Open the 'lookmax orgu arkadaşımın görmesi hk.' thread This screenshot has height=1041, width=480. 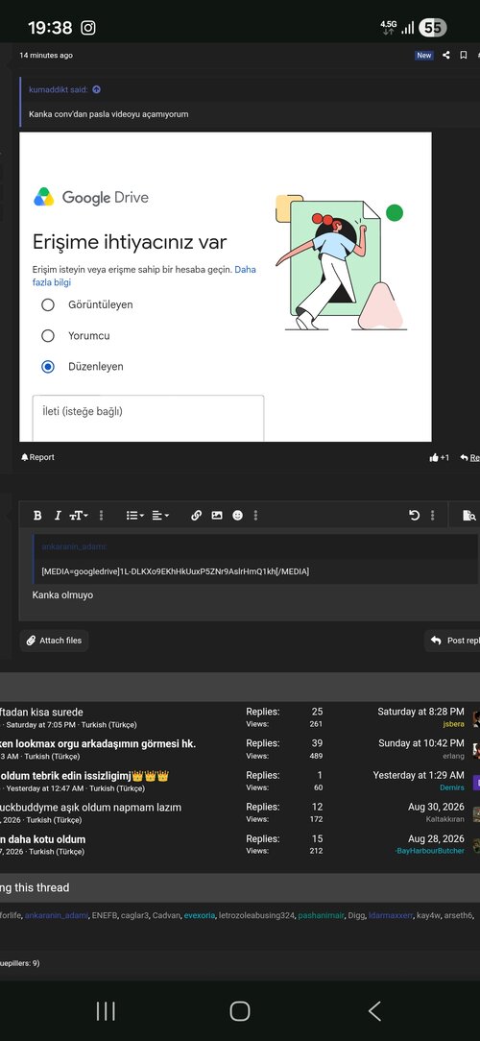tap(98, 743)
